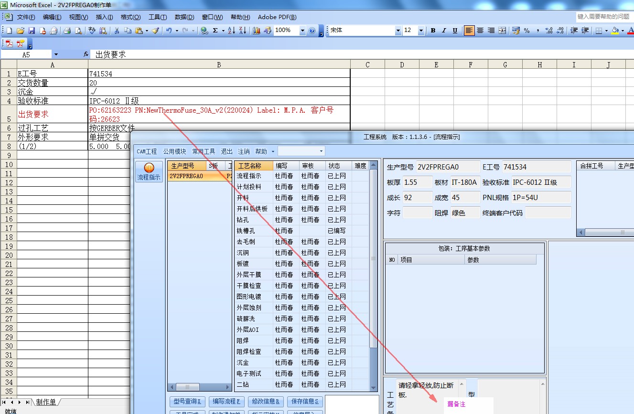
Task: Open the 编辑(E) menu
Action: tap(52, 17)
